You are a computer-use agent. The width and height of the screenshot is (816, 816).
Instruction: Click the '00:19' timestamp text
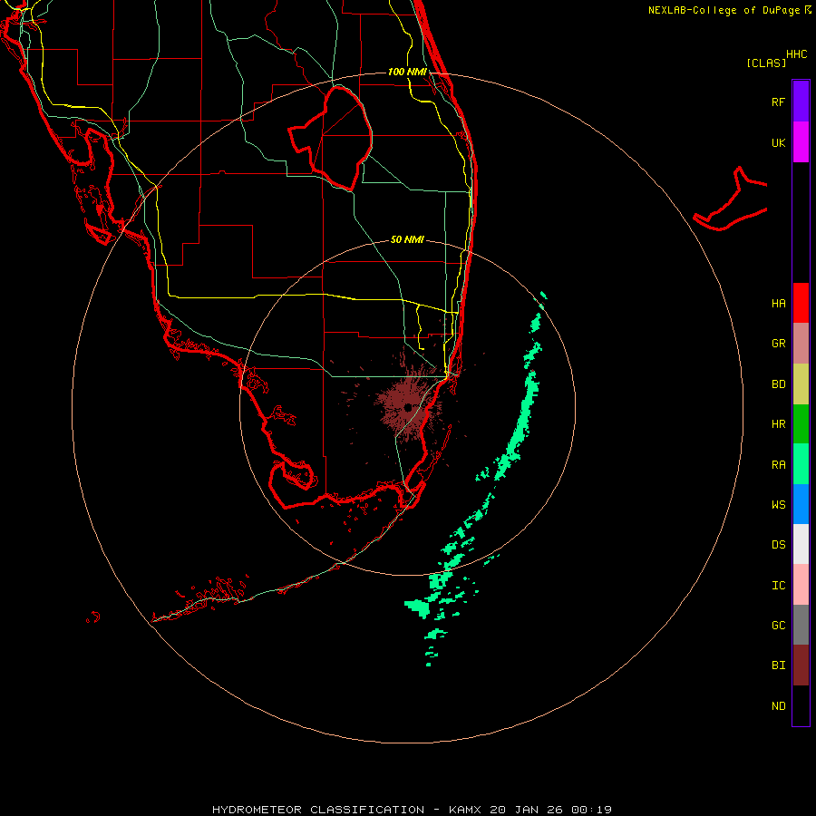(x=591, y=810)
